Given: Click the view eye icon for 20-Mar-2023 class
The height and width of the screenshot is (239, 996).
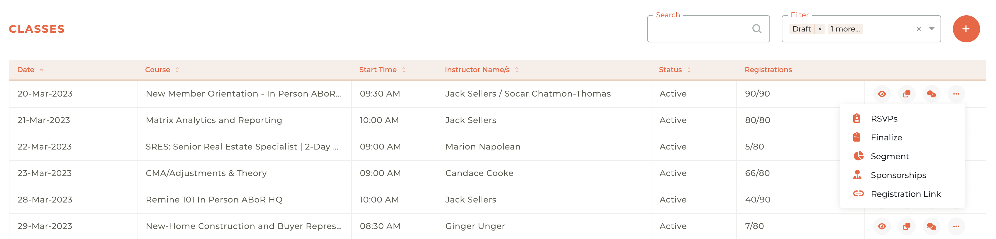Looking at the screenshot, I should [882, 94].
